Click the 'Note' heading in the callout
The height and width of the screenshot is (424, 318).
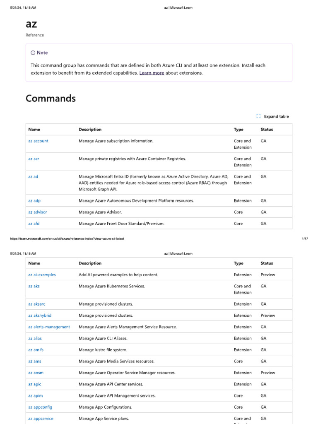pyautogui.click(x=42, y=53)
